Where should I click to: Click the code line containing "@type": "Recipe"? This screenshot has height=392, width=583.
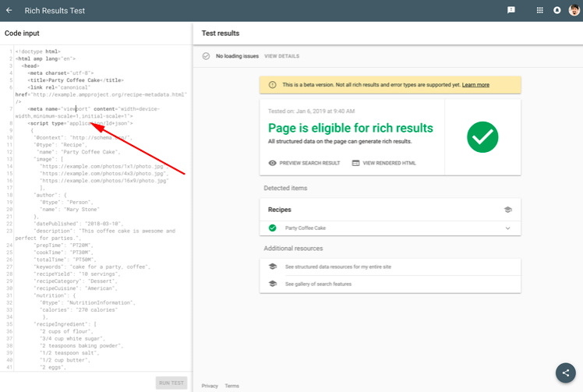coord(60,145)
